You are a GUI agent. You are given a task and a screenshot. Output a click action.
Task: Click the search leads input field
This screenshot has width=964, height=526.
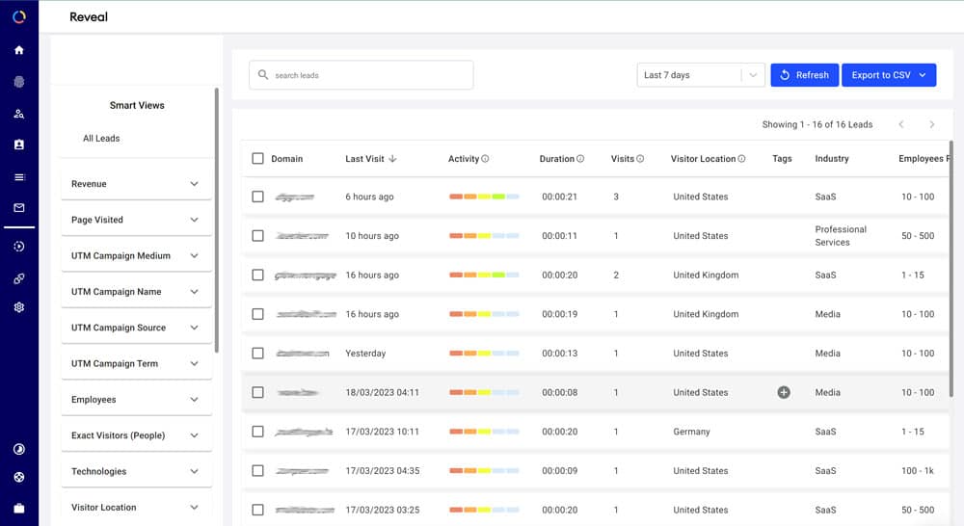[x=361, y=75]
